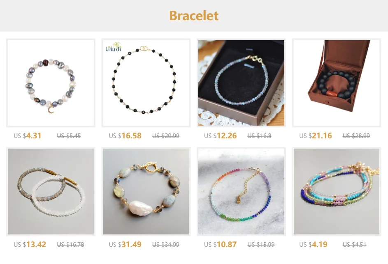Image resolution: width=388 pixels, height=264 pixels.
Task: Open the baroque pearl labradorite bracelet
Action: pos(146,192)
